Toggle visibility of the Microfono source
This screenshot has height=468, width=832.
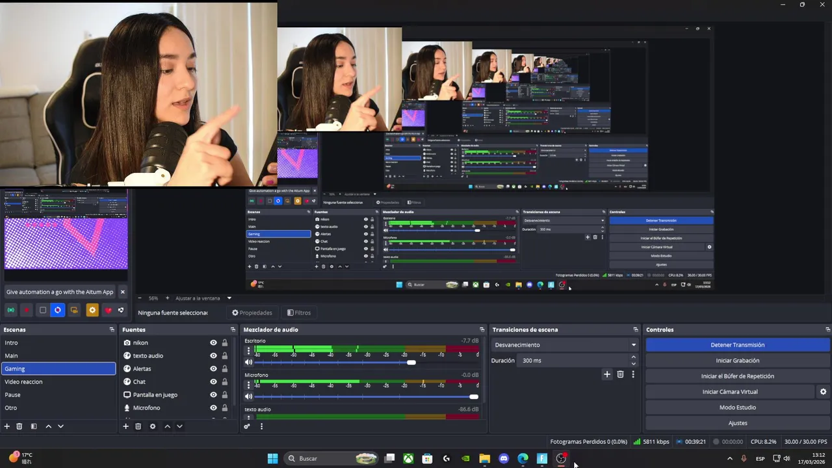tap(213, 408)
